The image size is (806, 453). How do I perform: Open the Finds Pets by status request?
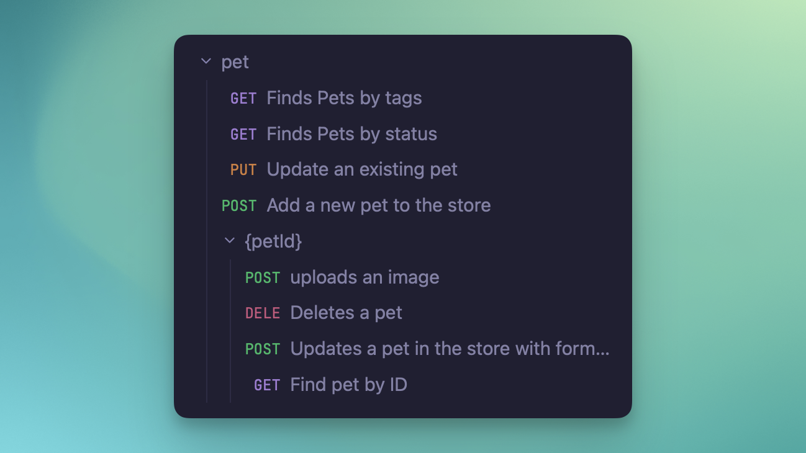[351, 133]
